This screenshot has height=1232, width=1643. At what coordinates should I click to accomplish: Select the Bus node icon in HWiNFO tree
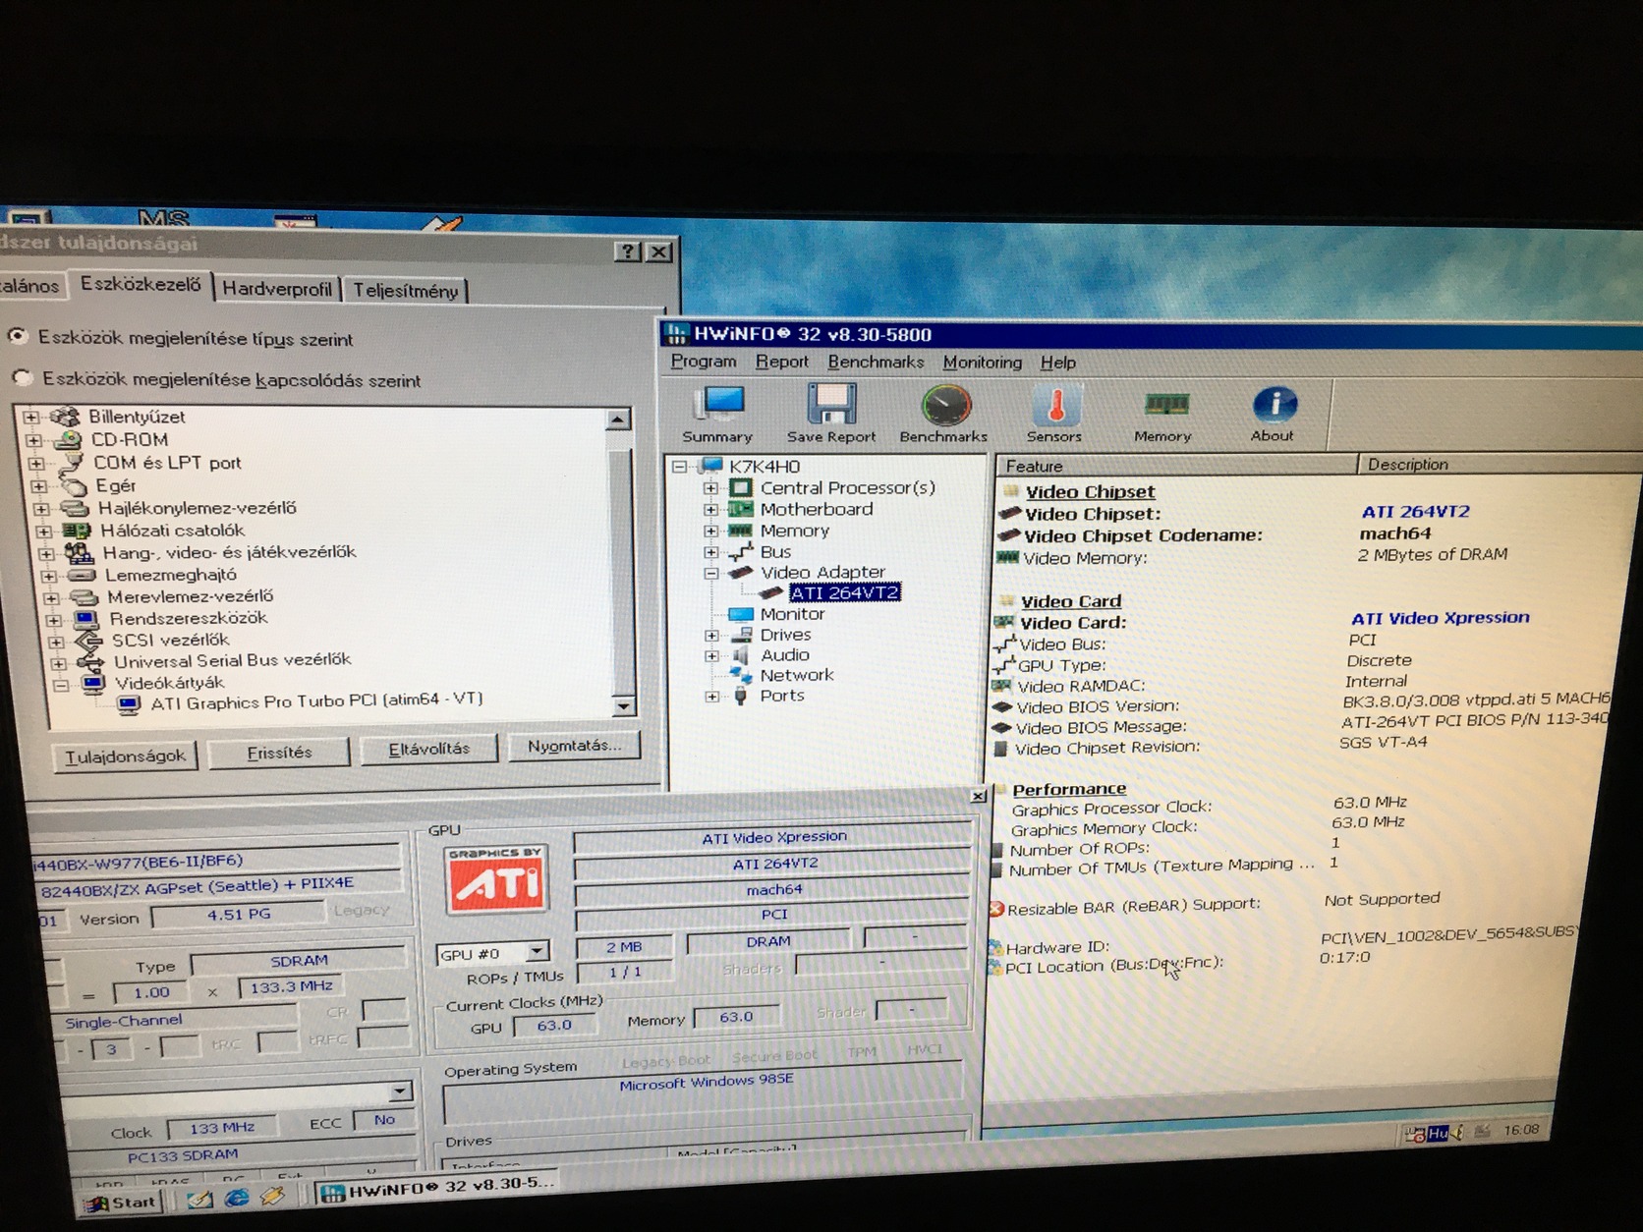click(741, 552)
